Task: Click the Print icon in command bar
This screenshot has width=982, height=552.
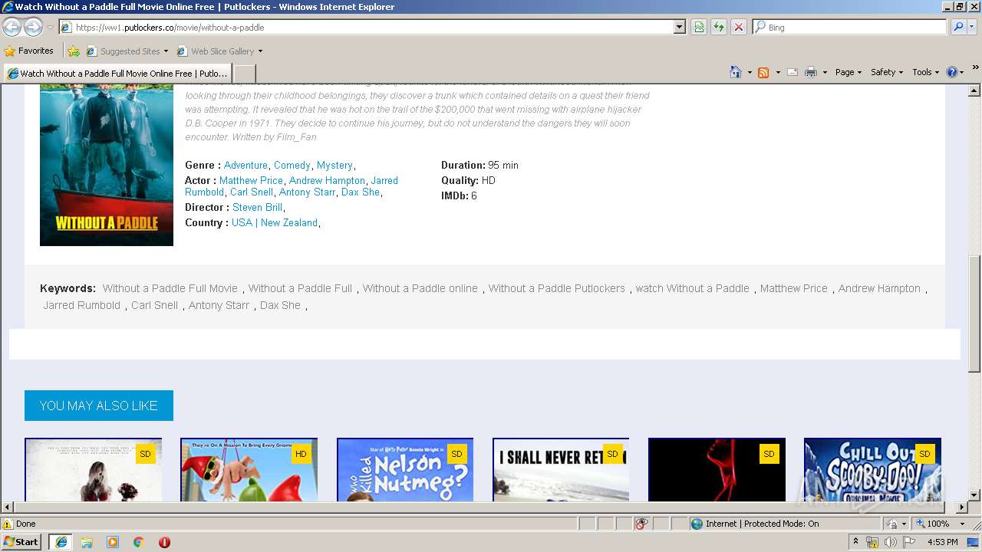Action: [x=811, y=72]
